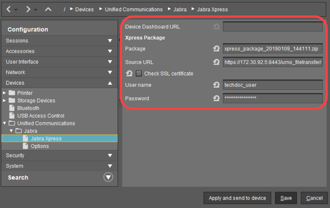Viewport: 330px width, 208px height.
Task: Select USB Access Control tree item
Action: [40, 116]
